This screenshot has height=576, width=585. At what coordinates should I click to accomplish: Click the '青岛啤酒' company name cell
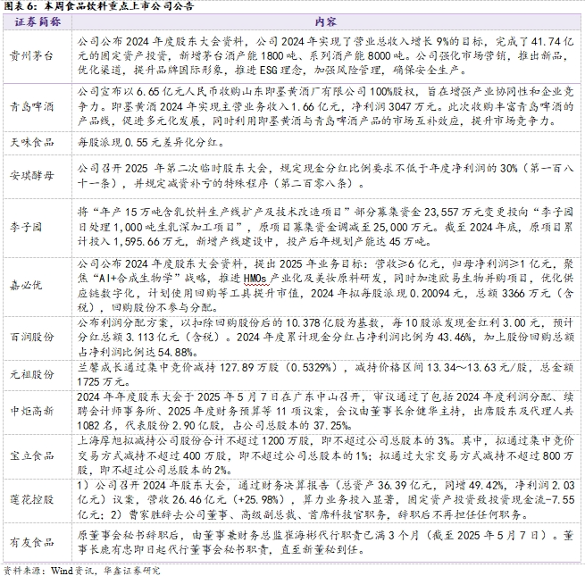(32, 106)
